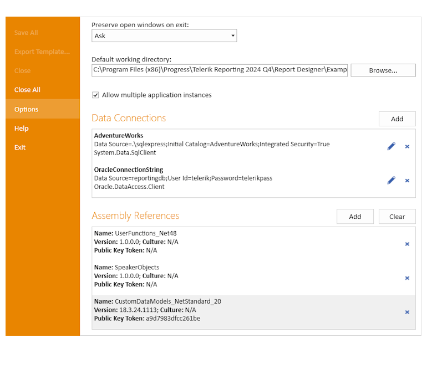The image size is (427, 369).
Task: Select the AdventureWorks connection name
Action: click(119, 135)
